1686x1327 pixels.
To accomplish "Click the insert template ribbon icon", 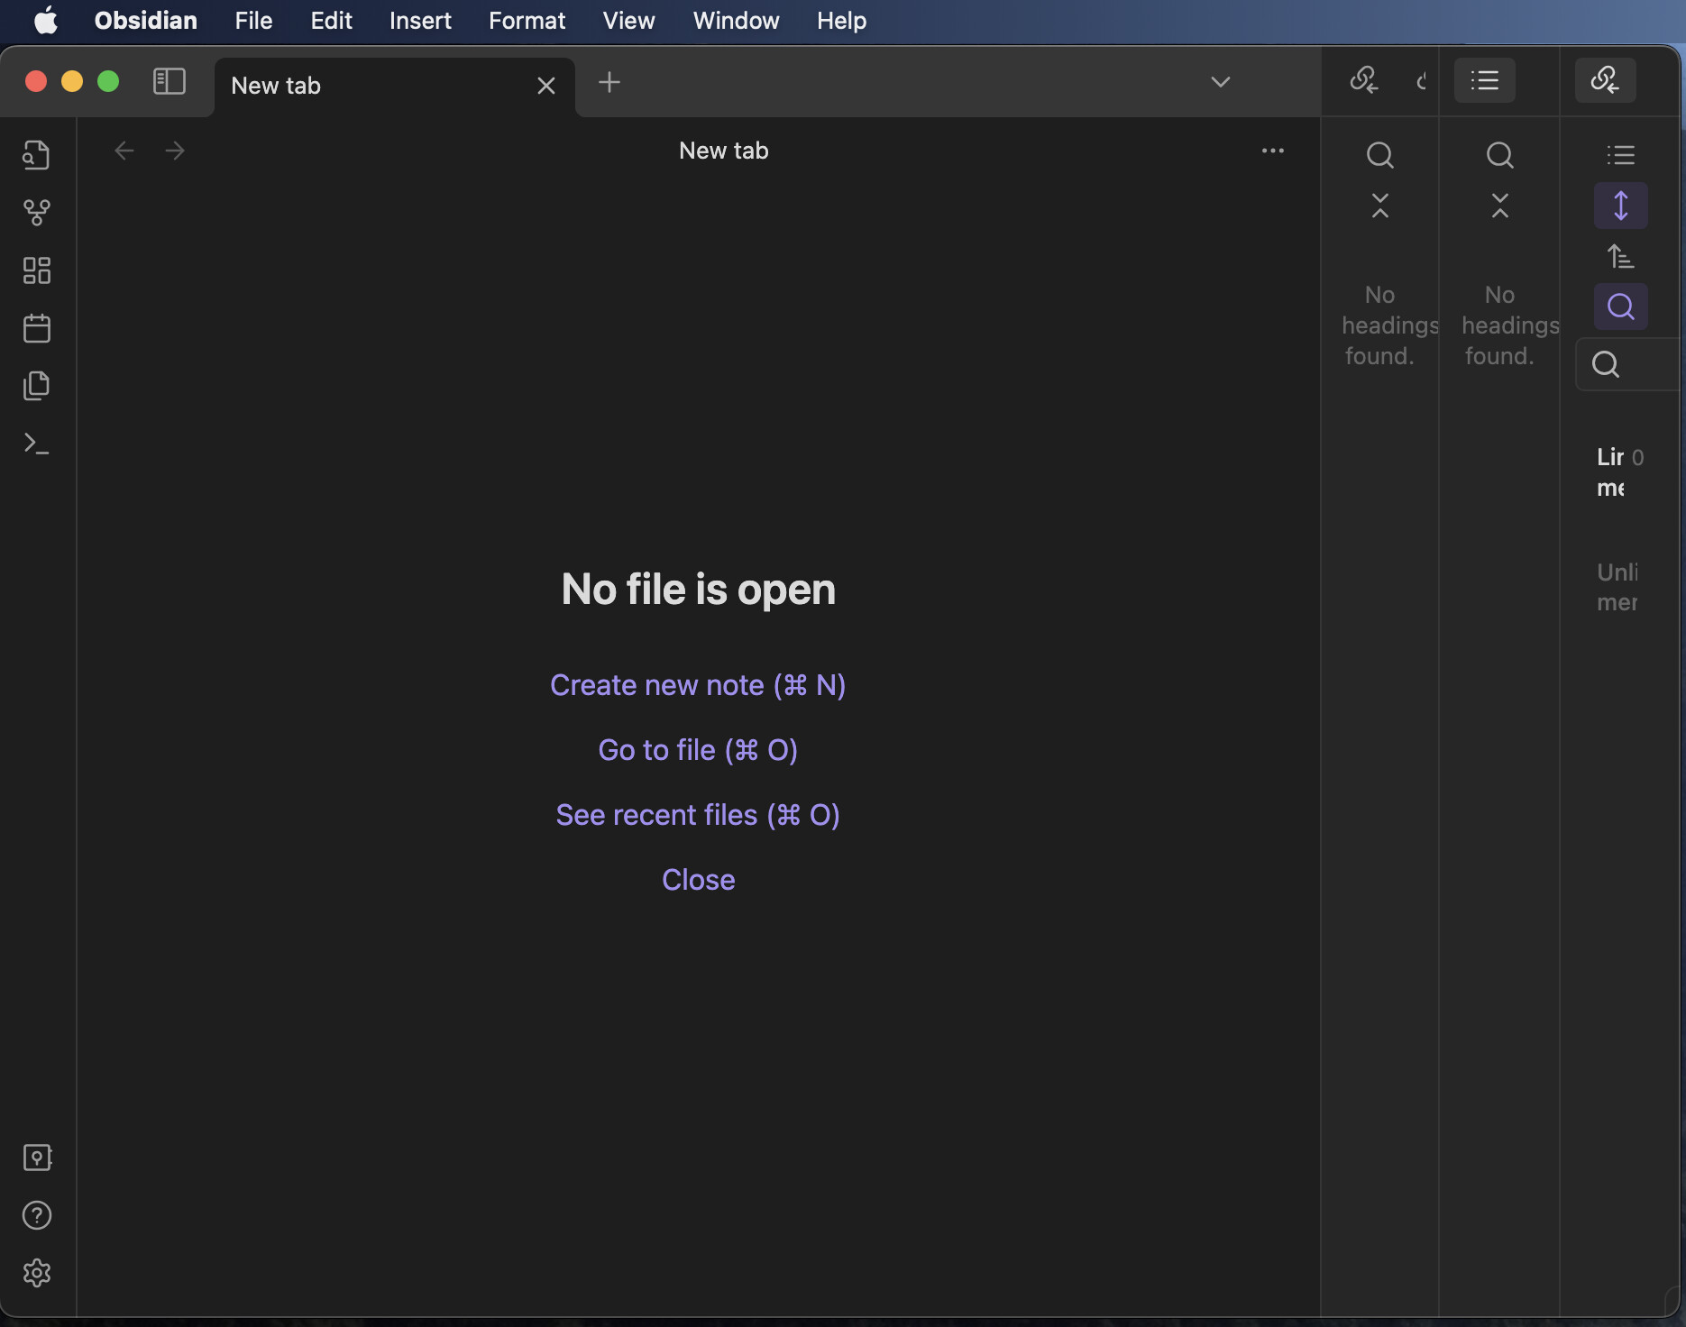I will tap(37, 386).
